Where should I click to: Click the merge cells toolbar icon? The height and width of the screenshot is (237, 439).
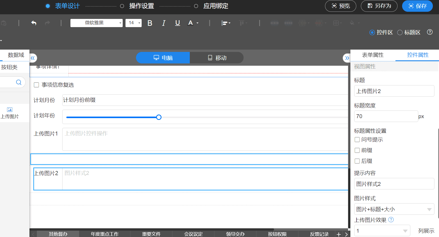tap(302, 23)
